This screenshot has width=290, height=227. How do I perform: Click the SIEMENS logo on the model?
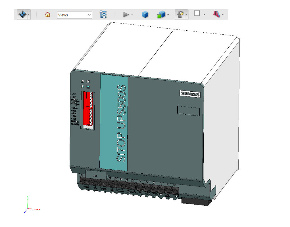(x=190, y=94)
